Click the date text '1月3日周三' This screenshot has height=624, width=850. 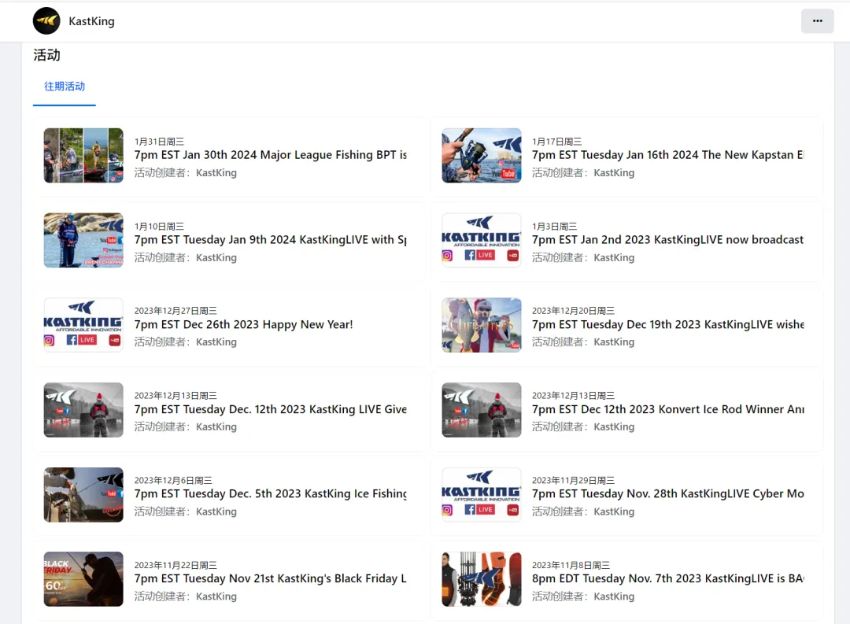click(x=555, y=226)
